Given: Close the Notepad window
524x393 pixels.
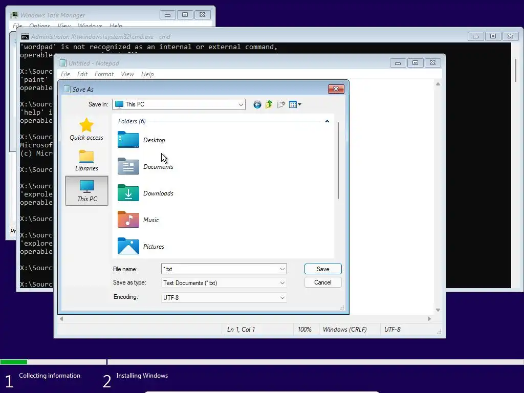Looking at the screenshot, I should [x=433, y=63].
